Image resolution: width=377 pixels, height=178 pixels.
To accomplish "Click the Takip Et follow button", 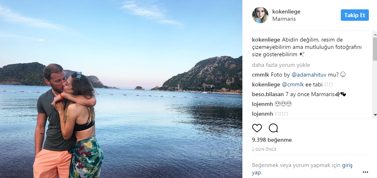I will (355, 15).
